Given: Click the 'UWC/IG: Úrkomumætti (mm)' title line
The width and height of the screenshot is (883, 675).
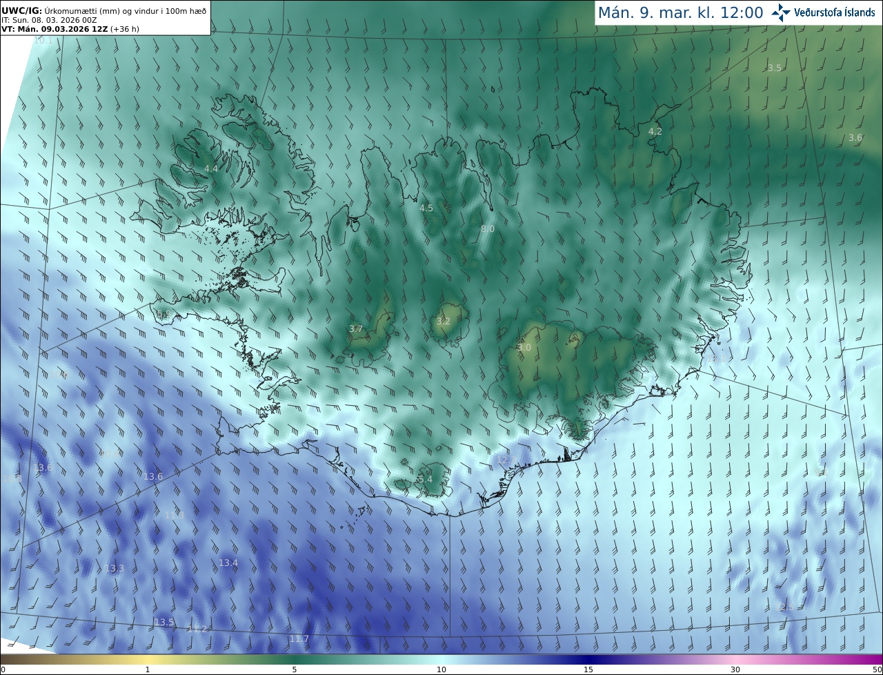Looking at the screenshot, I should coord(103,10).
